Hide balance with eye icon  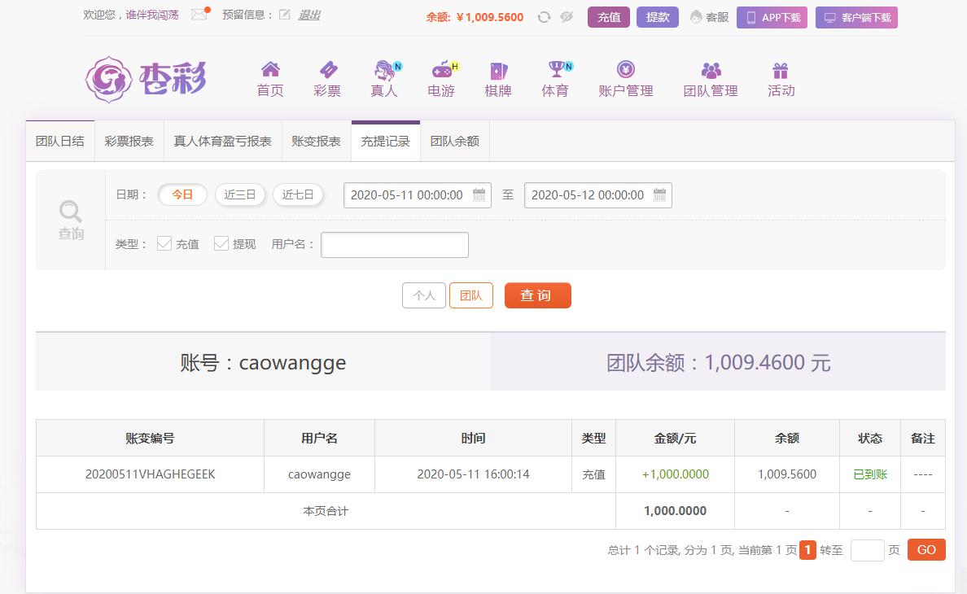(x=567, y=17)
